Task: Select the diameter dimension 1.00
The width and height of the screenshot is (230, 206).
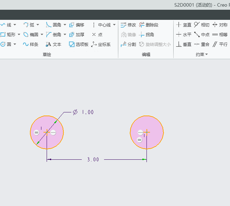Action: pyautogui.click(x=83, y=112)
